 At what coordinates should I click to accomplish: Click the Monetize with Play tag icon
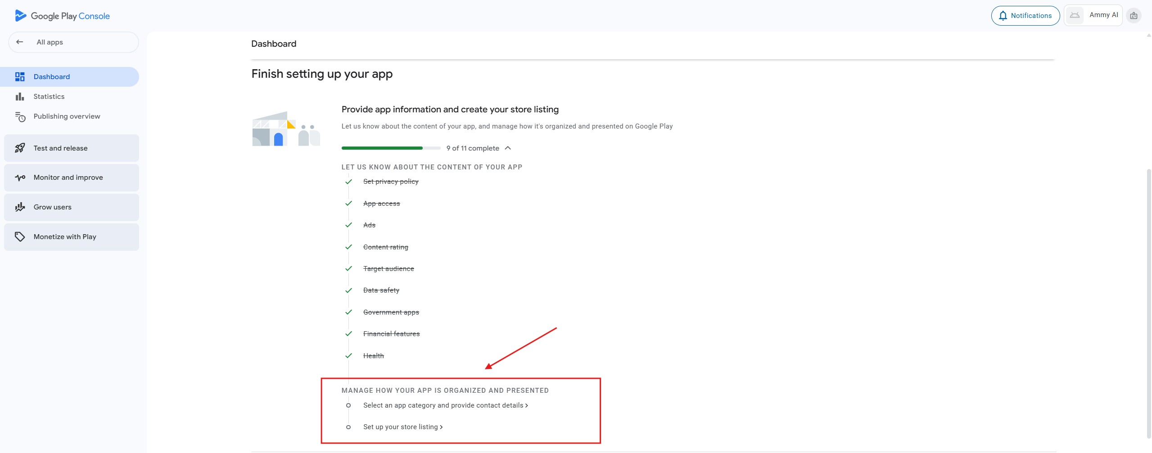coord(20,237)
